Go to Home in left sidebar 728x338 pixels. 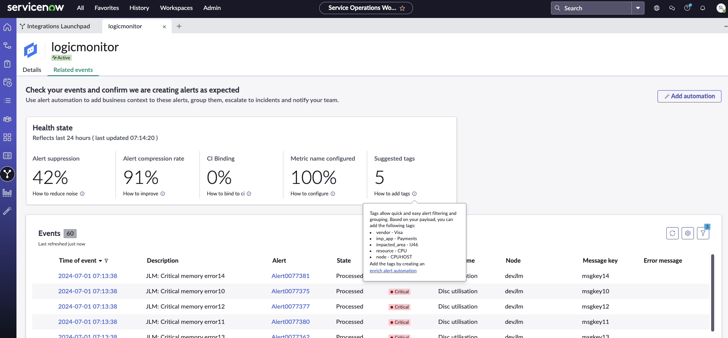coord(7,27)
